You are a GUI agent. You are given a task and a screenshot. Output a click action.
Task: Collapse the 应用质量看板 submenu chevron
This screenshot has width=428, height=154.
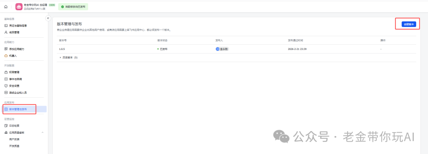(x=42, y=133)
